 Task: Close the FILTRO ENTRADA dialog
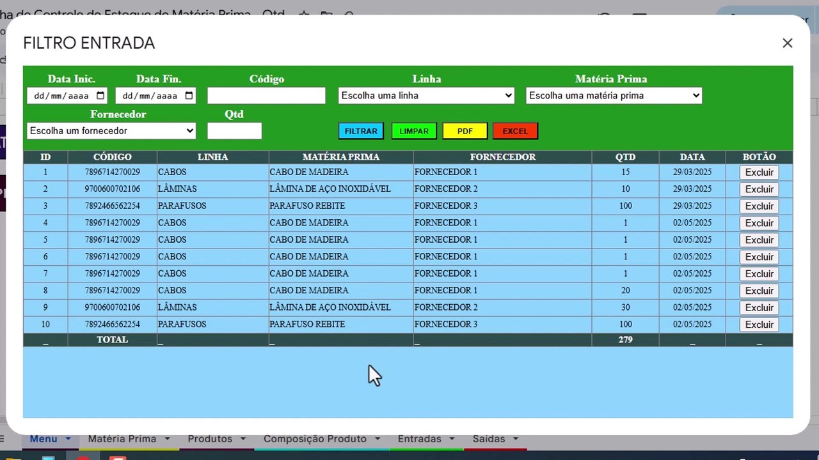[x=787, y=43]
